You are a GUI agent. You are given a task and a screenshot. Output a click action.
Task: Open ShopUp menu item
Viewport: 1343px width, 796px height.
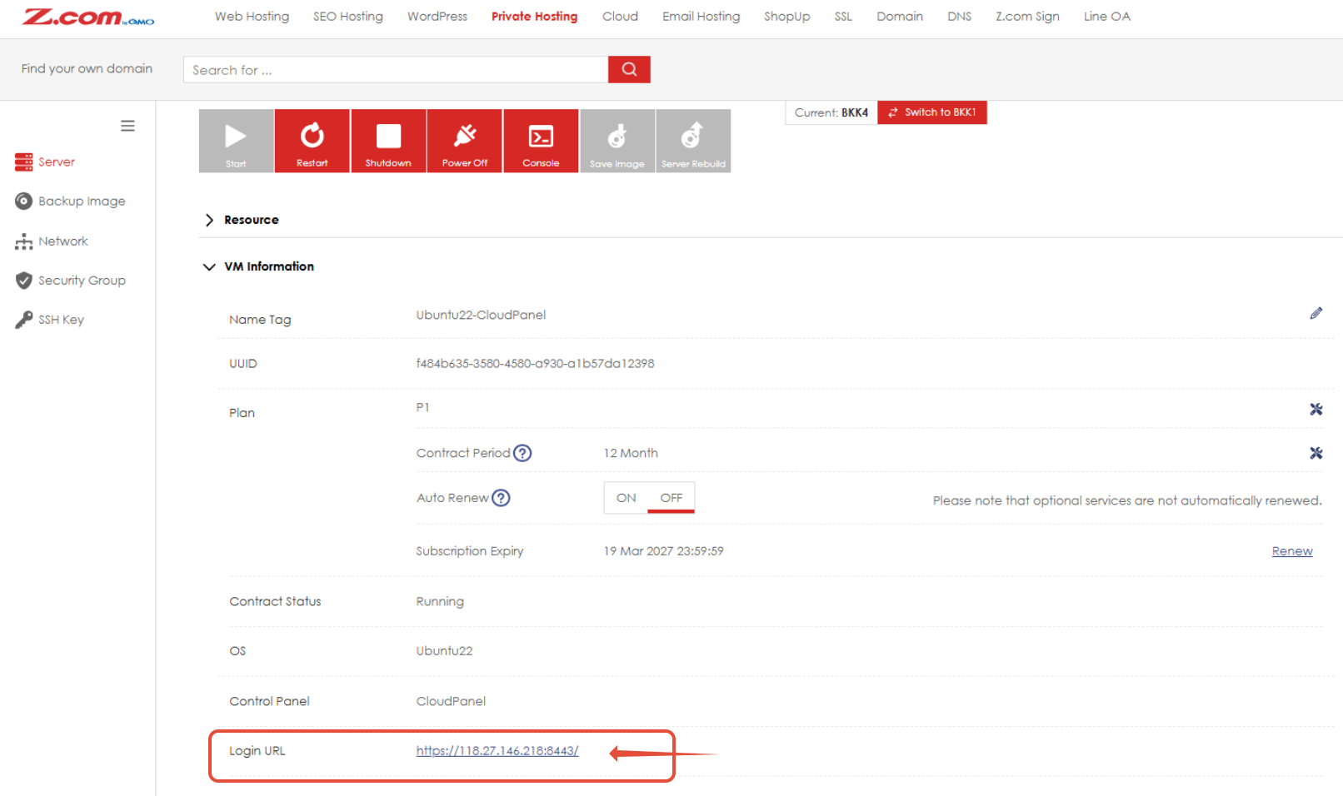pyautogui.click(x=786, y=17)
